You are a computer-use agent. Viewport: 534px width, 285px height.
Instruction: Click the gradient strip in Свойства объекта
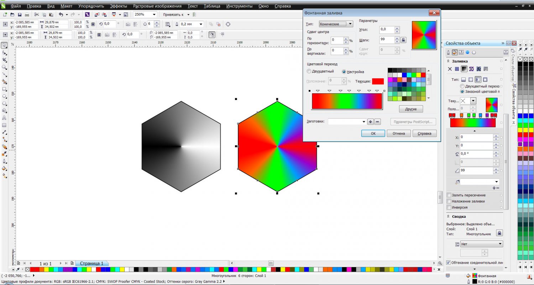pos(473,123)
